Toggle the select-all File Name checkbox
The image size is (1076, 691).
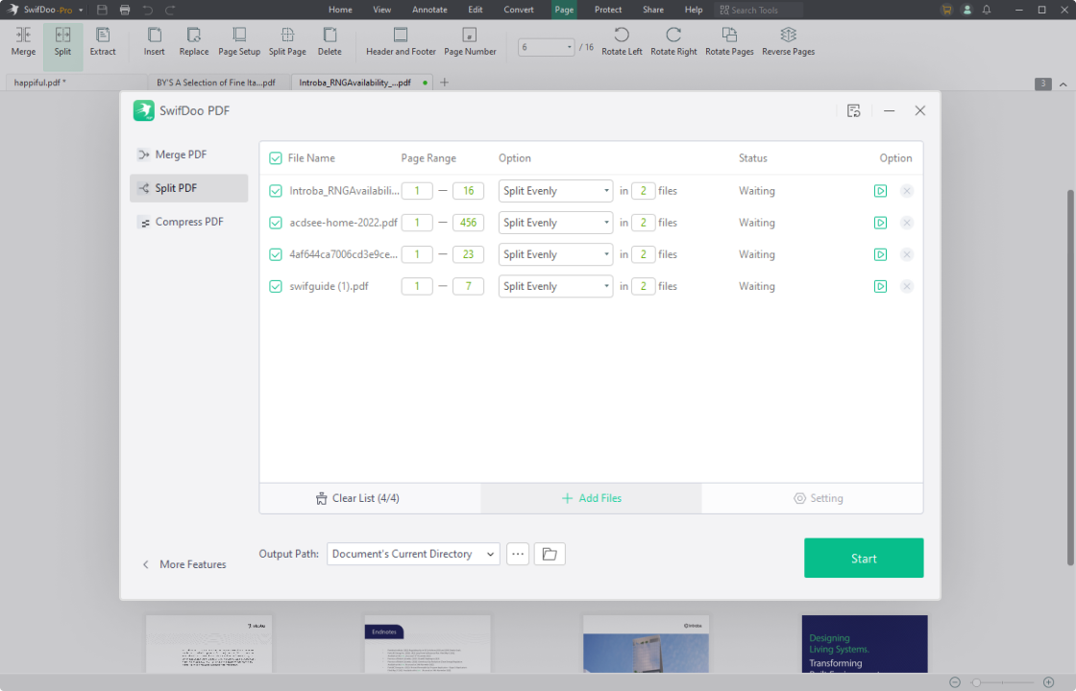tap(276, 158)
